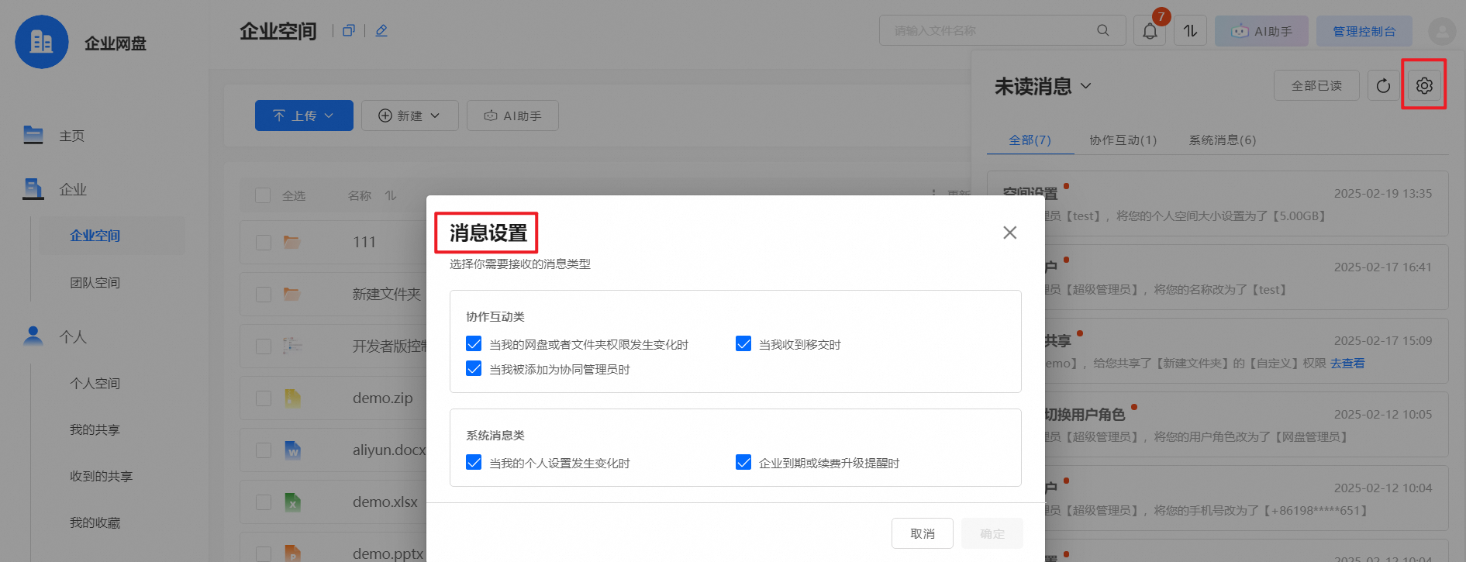The image size is (1466, 562).
Task: Click the sort arrows icon beside 名称
Action: 391,195
